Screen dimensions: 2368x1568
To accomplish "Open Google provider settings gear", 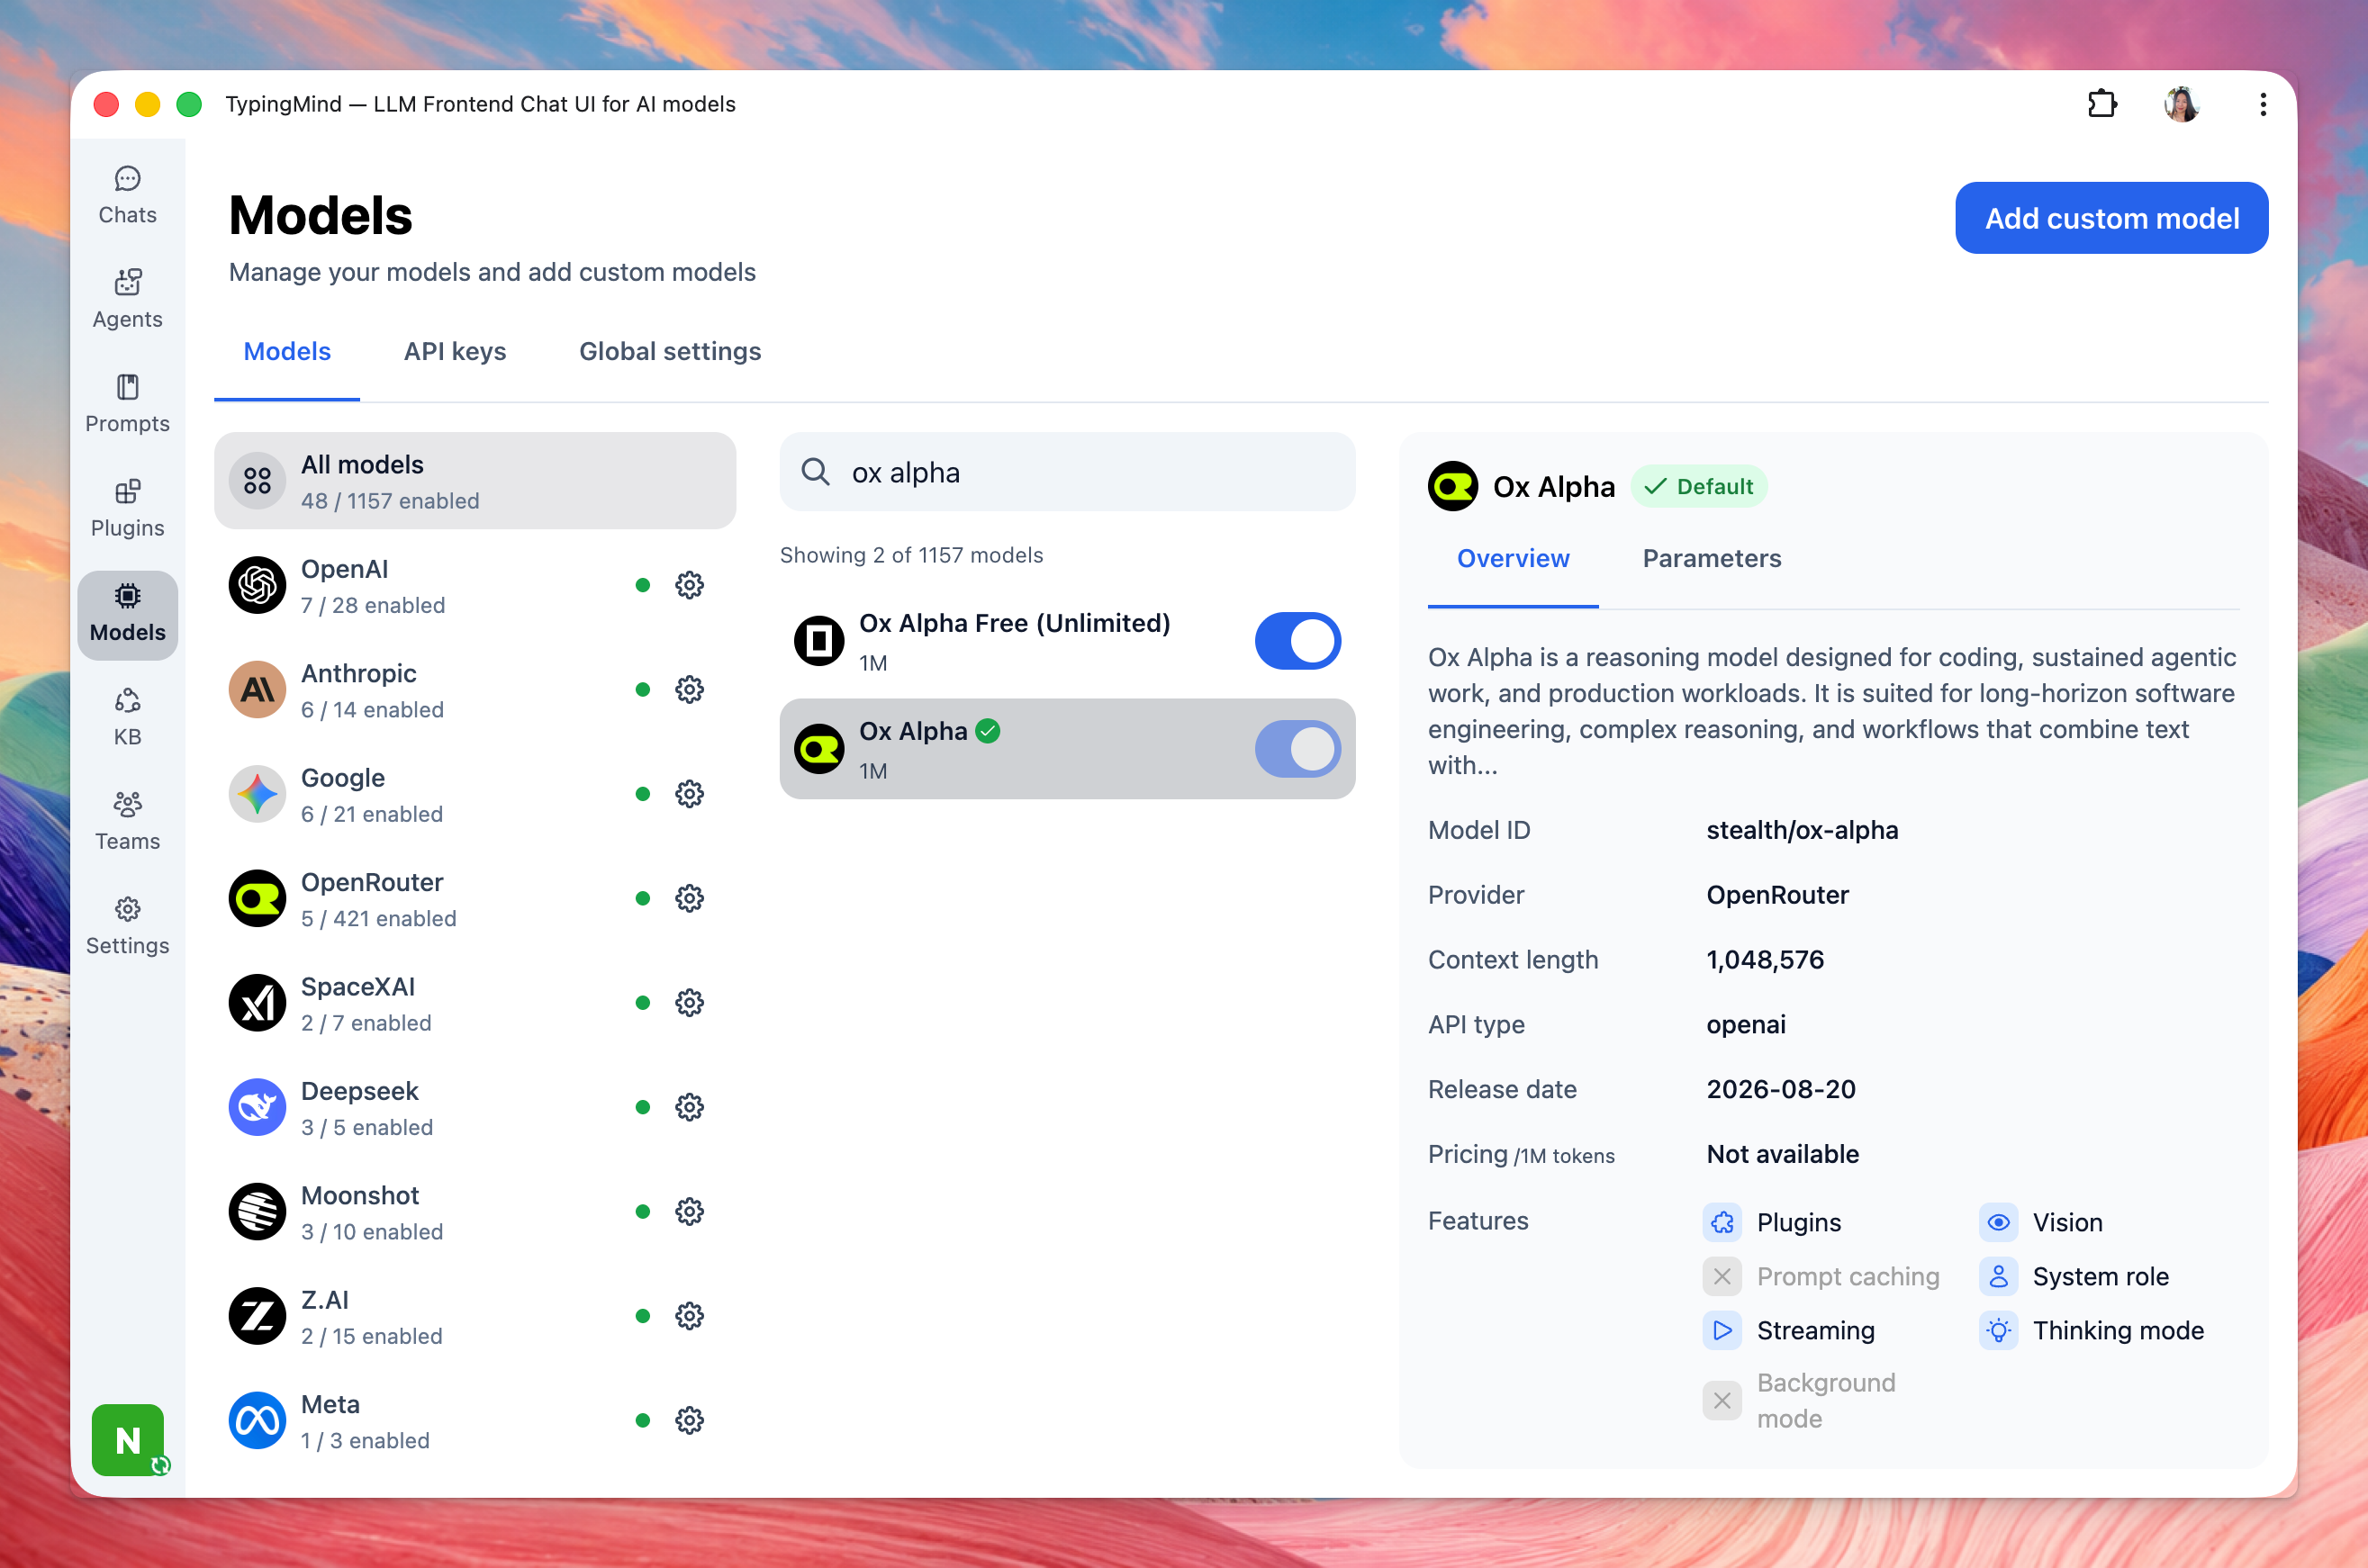I will (x=689, y=794).
